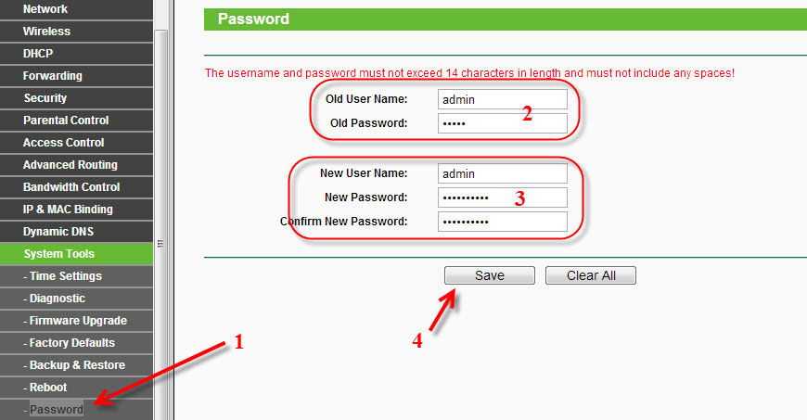The image size is (807, 420).
Task: Click the sidebar vertical scrollbar handle
Action: tap(160, 244)
